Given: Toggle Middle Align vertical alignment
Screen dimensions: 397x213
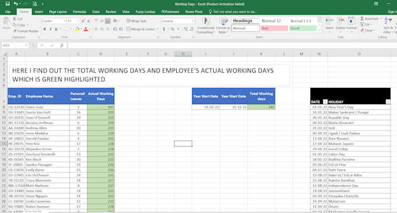Looking at the screenshot, I should coord(102,21).
